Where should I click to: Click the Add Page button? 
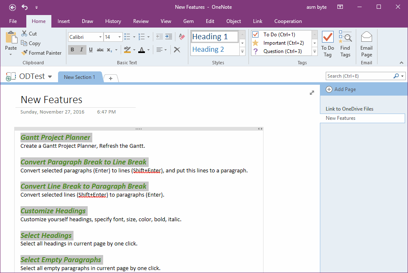click(341, 89)
